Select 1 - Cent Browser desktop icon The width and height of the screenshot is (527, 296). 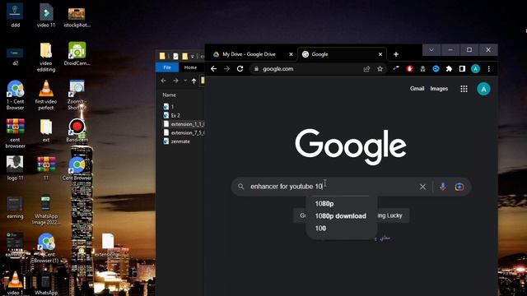click(15, 95)
